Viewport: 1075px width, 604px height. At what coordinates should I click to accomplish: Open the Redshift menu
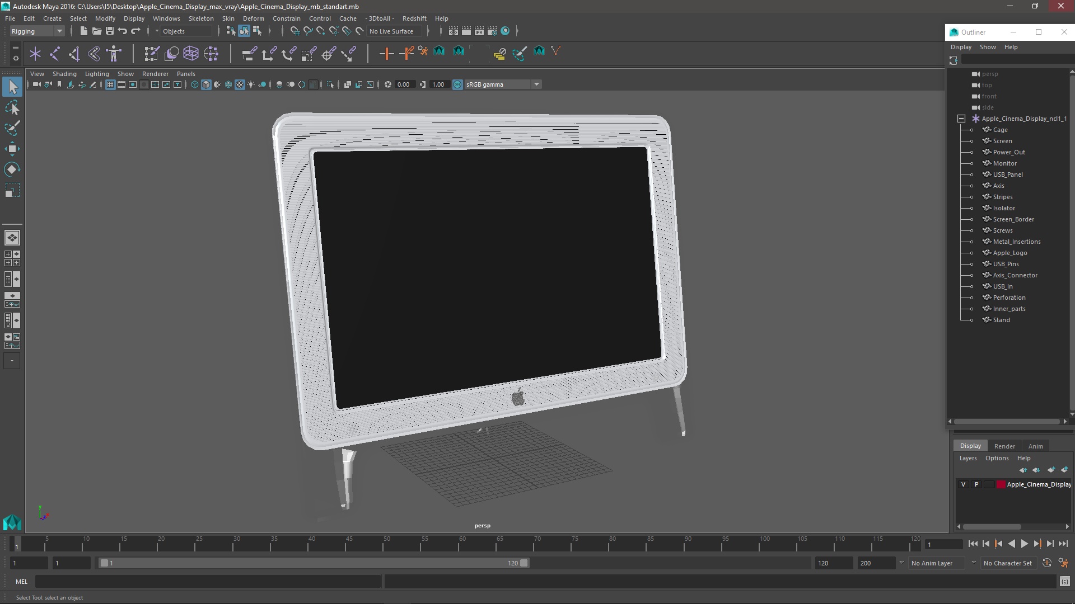[x=414, y=18]
